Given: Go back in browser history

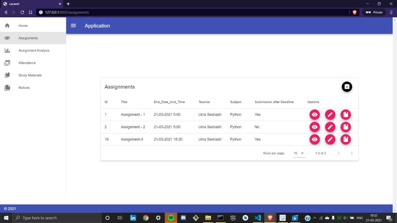Looking at the screenshot, I should click(6, 12).
